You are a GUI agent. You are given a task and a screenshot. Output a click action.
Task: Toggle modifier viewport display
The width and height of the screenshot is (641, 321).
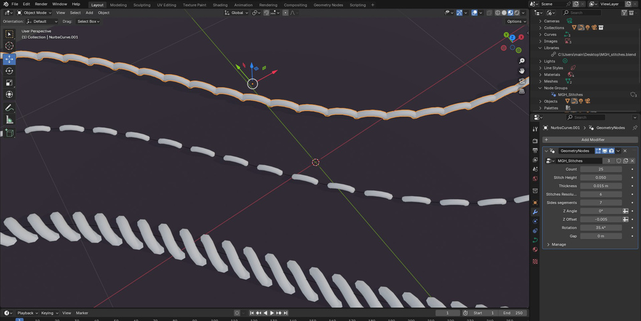tap(605, 151)
